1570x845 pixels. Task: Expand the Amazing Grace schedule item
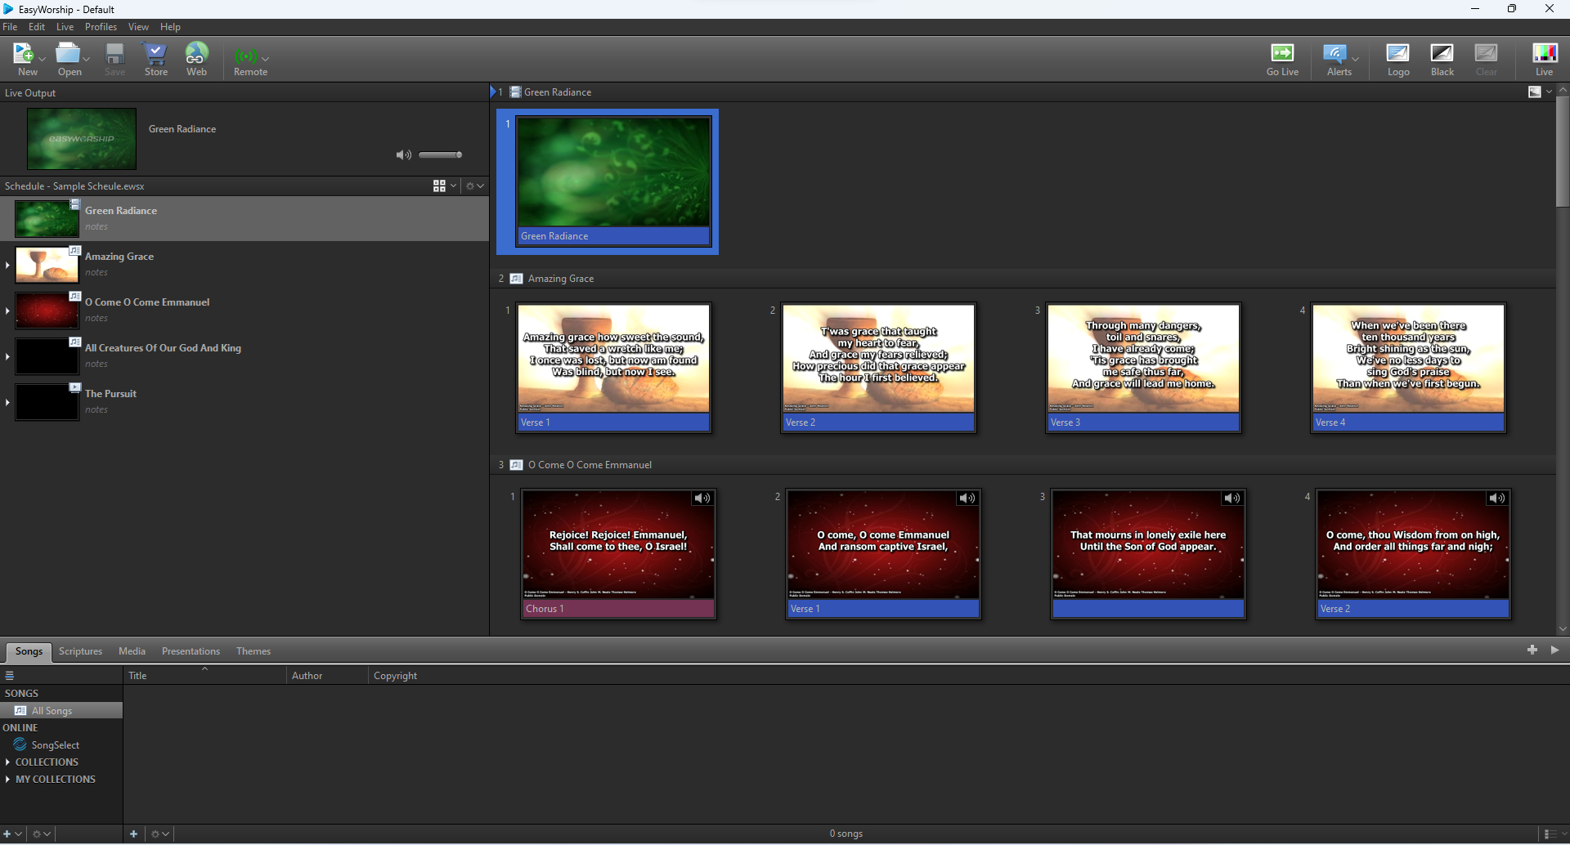click(7, 265)
